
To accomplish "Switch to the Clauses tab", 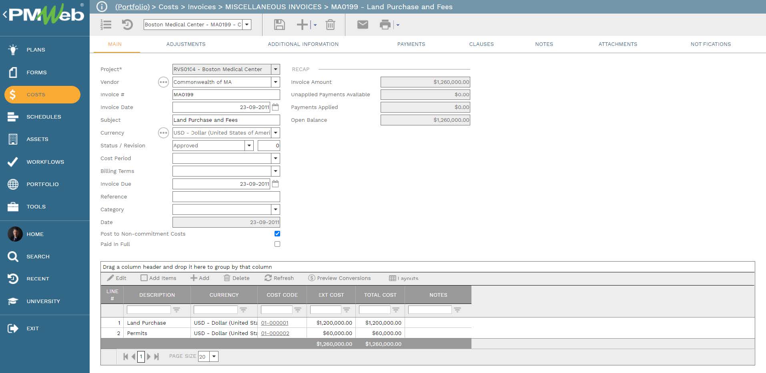I will click(x=481, y=44).
